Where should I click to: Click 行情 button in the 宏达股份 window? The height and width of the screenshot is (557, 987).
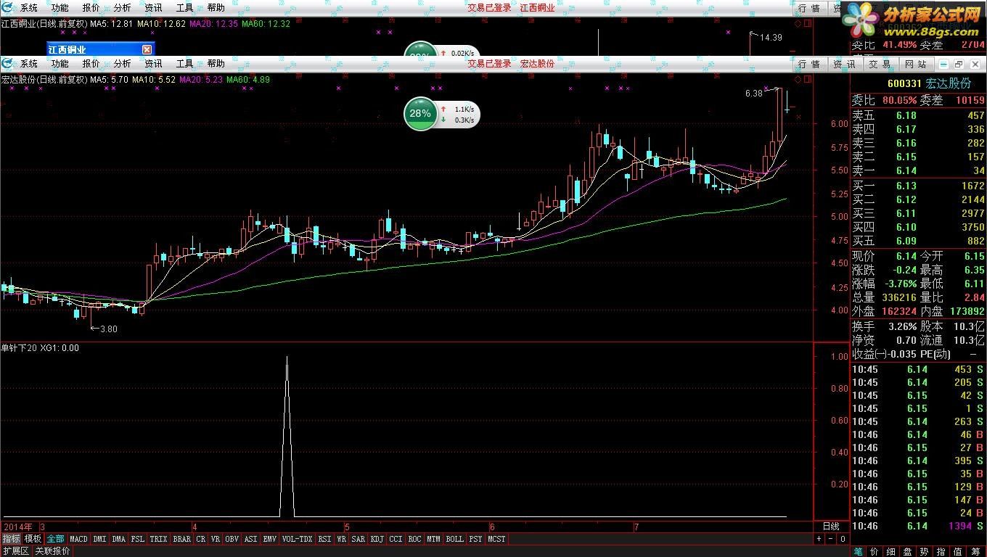click(x=809, y=65)
